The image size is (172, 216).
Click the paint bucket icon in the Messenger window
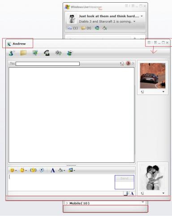(105, 28)
